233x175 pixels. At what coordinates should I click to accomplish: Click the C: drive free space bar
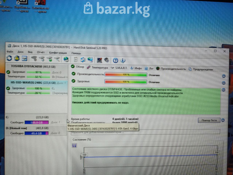36,122
